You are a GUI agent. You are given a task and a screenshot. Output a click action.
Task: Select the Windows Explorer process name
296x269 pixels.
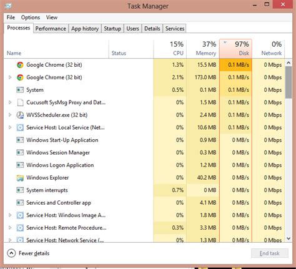point(47,178)
